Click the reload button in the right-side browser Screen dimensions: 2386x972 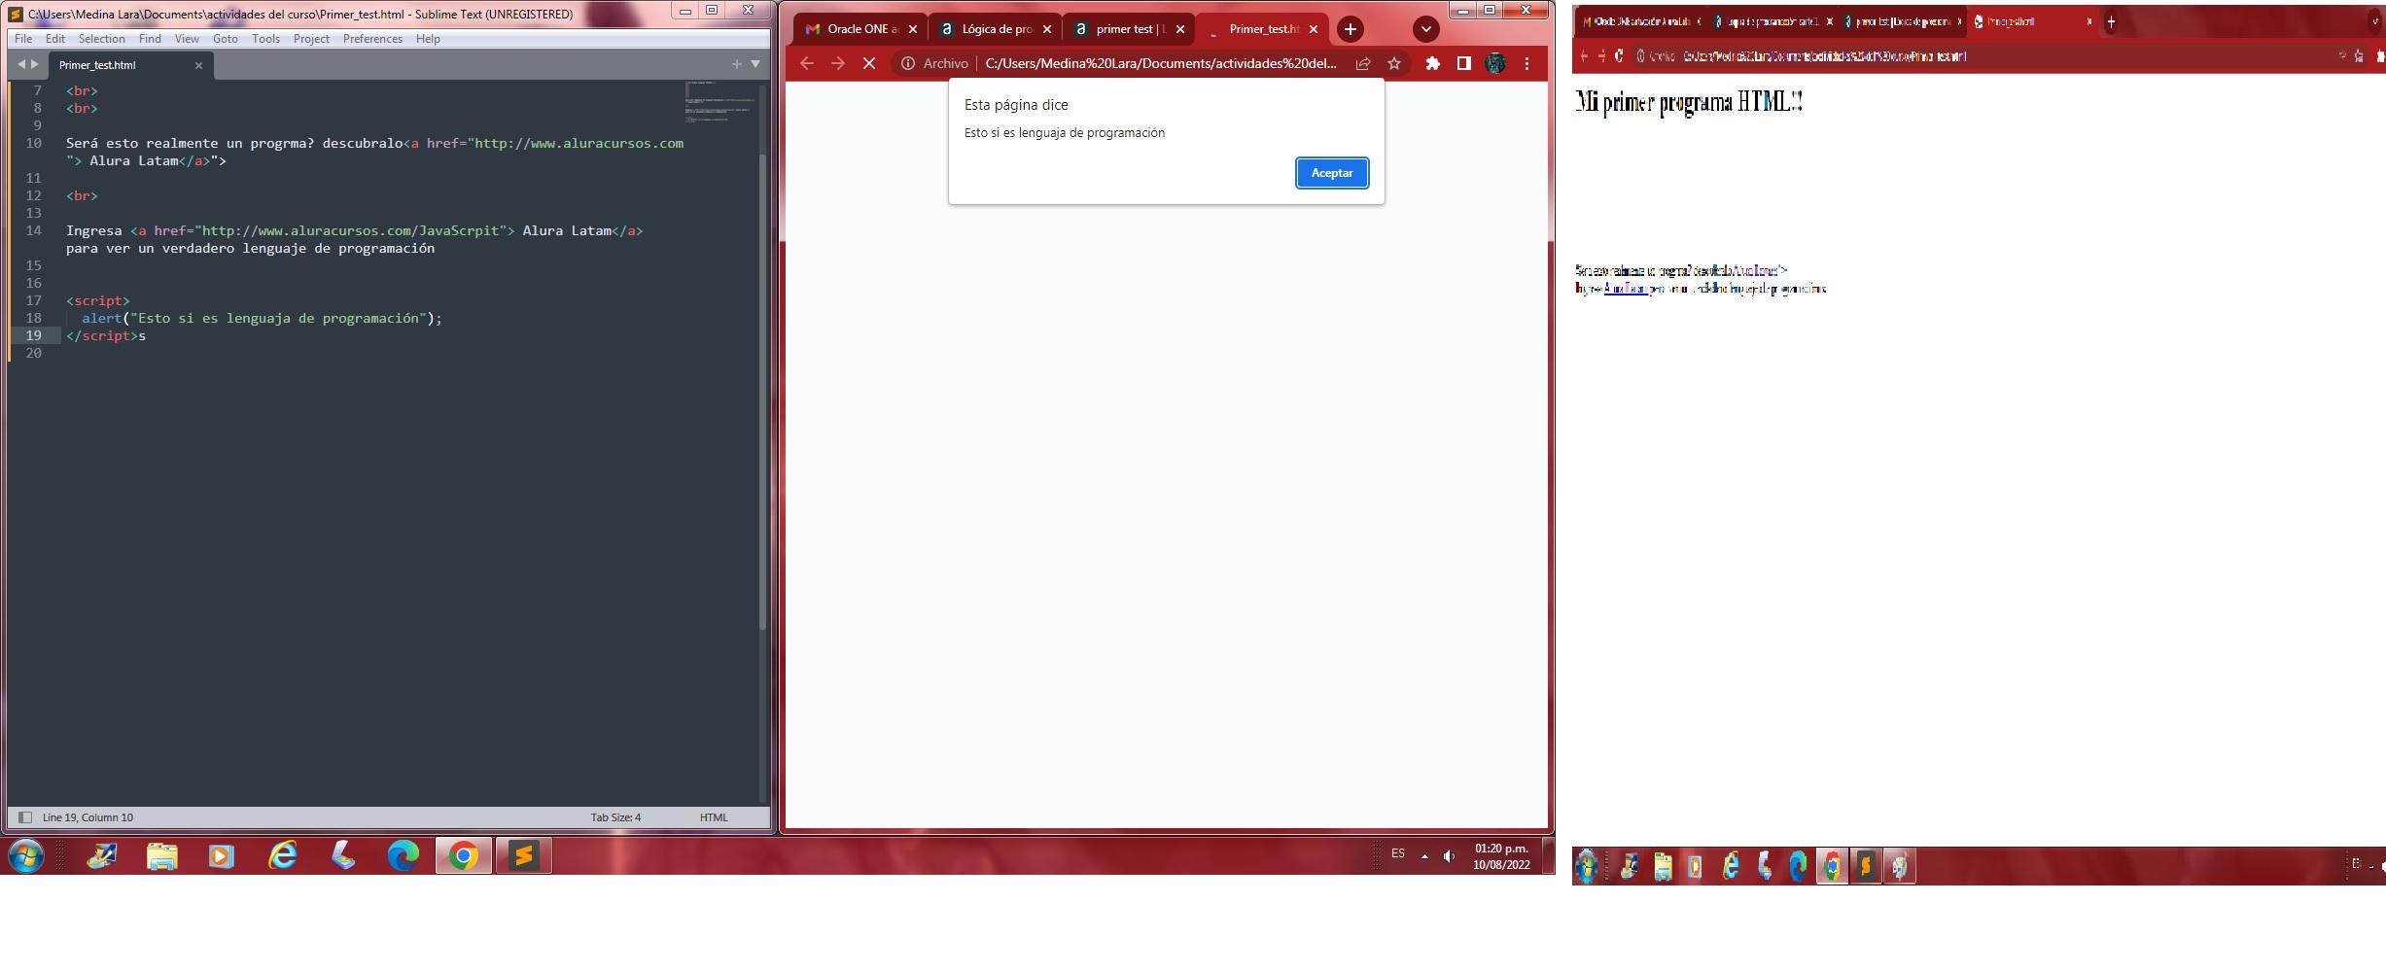click(1619, 56)
